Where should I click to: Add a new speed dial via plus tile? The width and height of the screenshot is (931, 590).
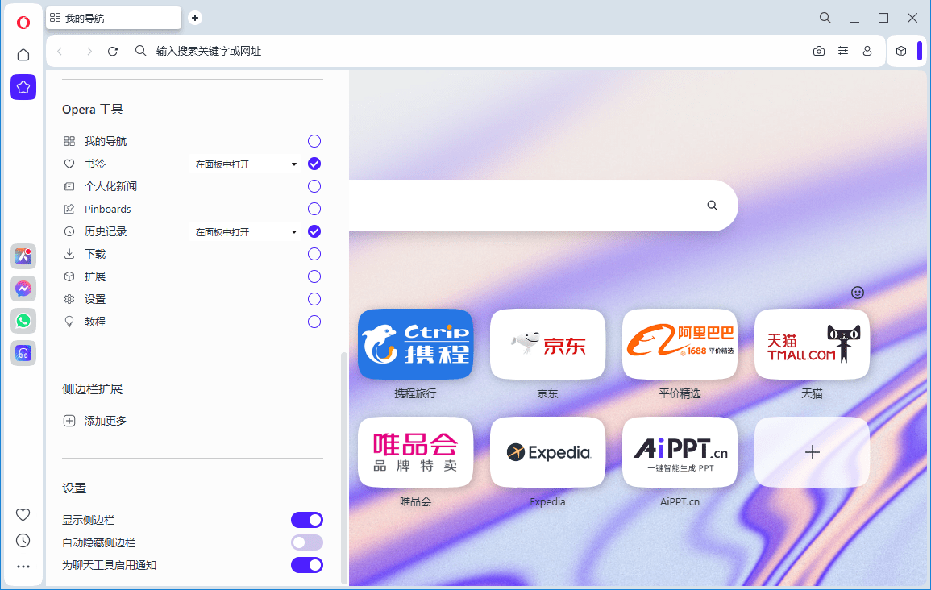[812, 452]
